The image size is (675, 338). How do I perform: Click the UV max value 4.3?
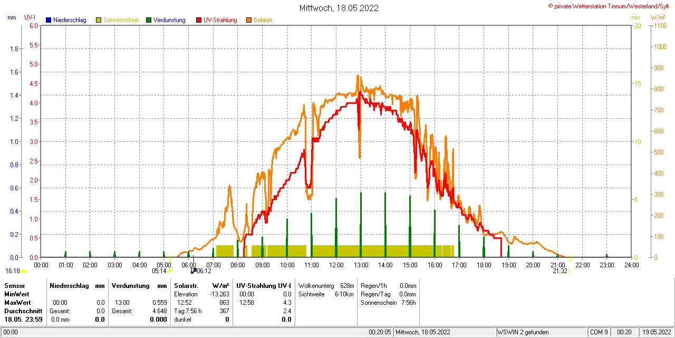(287, 302)
